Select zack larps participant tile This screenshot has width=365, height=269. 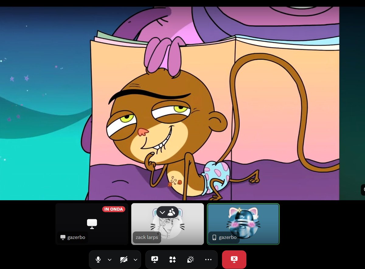168,224
